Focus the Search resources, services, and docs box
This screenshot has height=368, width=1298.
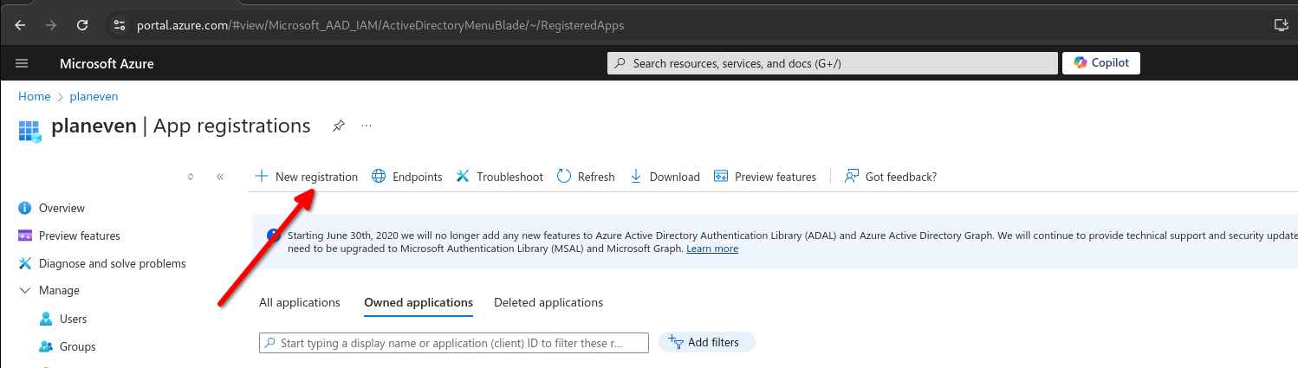pyautogui.click(x=832, y=63)
